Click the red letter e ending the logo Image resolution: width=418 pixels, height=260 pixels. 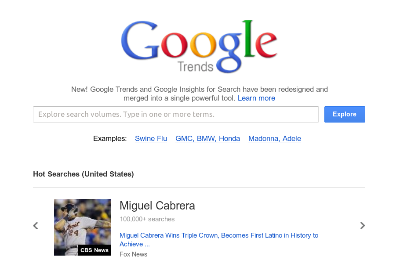[x=266, y=44]
